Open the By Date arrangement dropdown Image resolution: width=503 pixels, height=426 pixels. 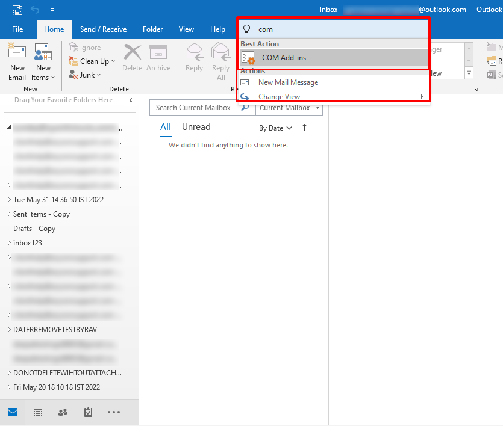(275, 128)
